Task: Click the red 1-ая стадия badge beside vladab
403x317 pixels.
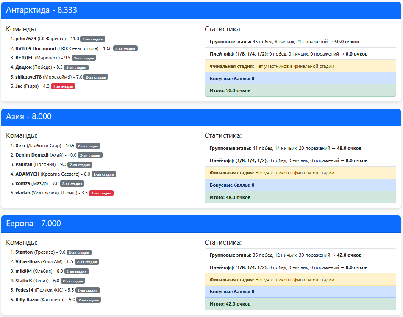Action: [101, 193]
